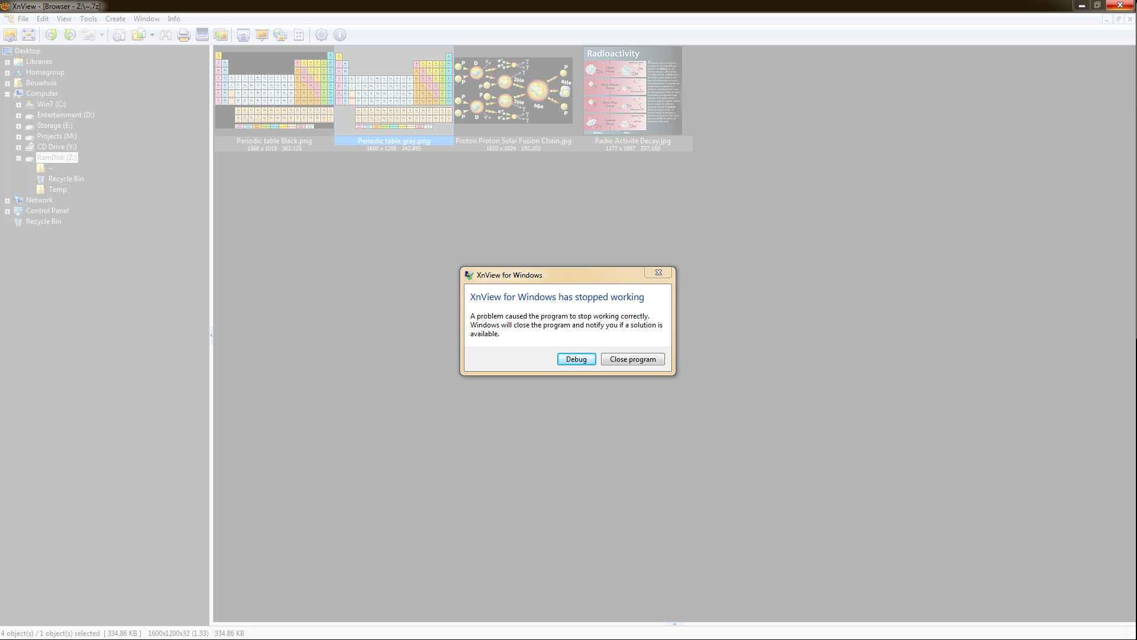Open the Create menu
This screenshot has width=1137, height=640.
[x=115, y=19]
